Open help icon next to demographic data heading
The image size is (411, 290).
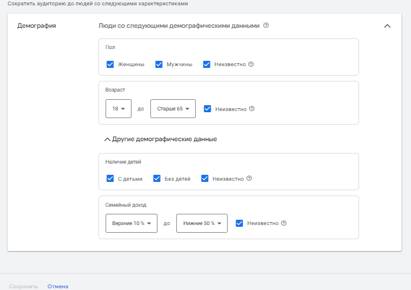pos(266,25)
